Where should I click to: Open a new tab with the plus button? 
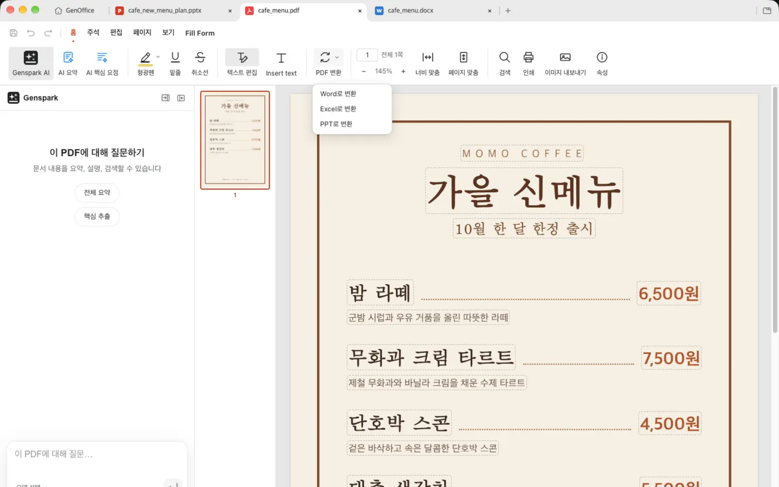(508, 11)
